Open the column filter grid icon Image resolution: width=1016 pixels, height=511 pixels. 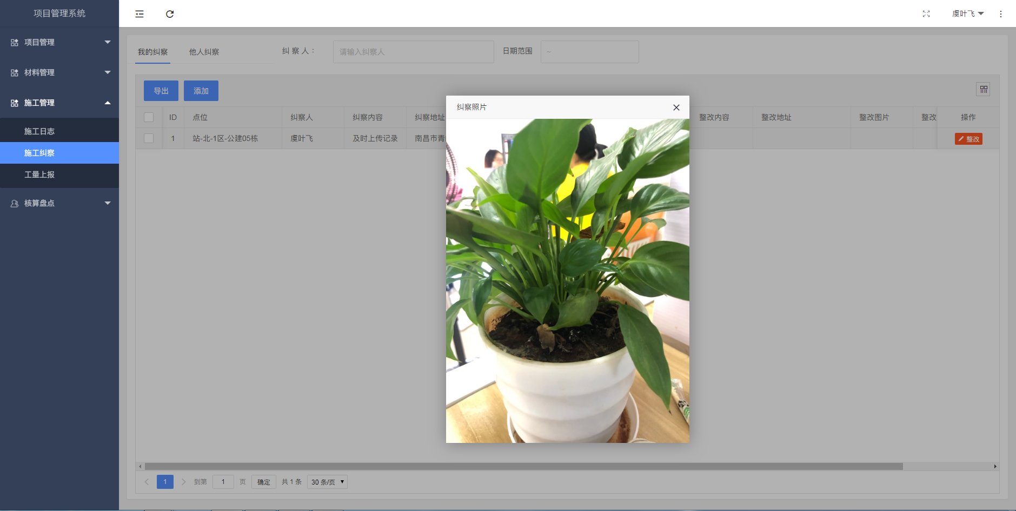pyautogui.click(x=984, y=89)
